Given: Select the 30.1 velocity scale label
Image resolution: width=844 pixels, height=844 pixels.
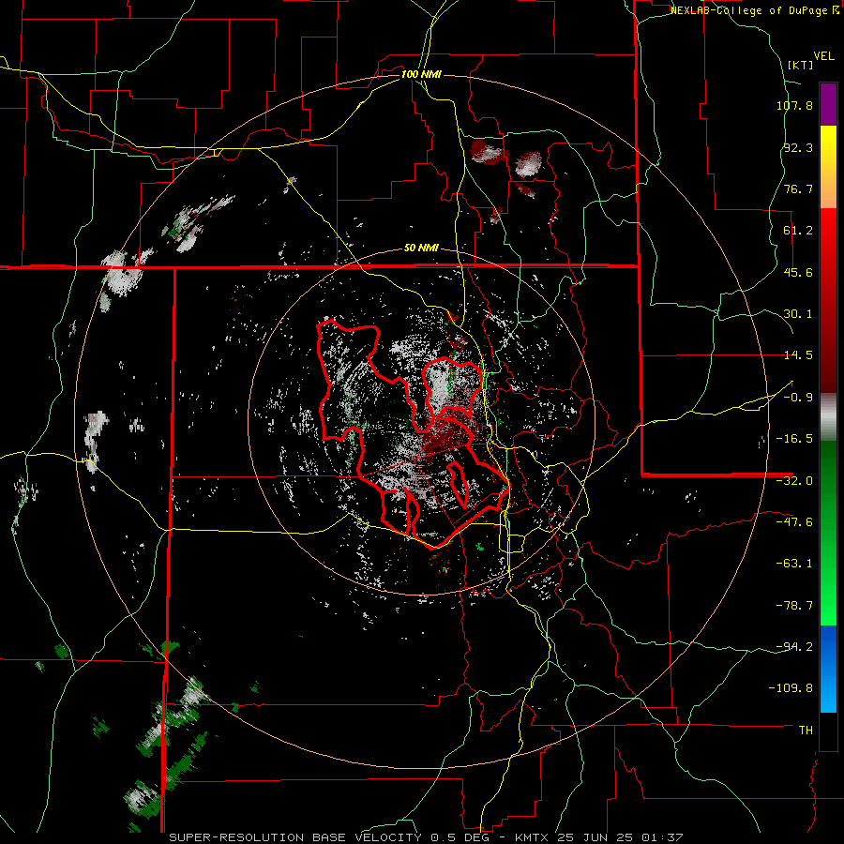Looking at the screenshot, I should coord(798,314).
